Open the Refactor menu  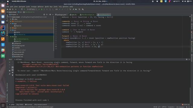(40, 7)
